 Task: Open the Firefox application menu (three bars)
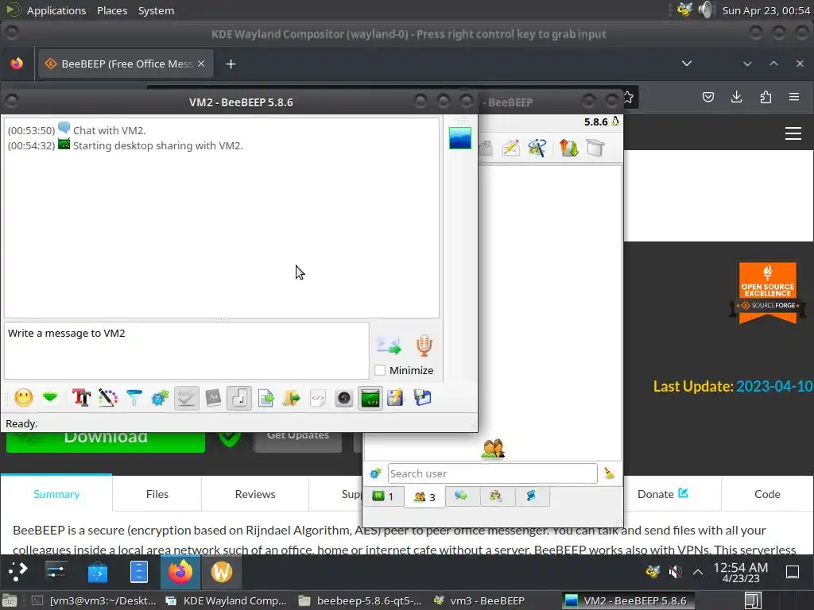794,97
